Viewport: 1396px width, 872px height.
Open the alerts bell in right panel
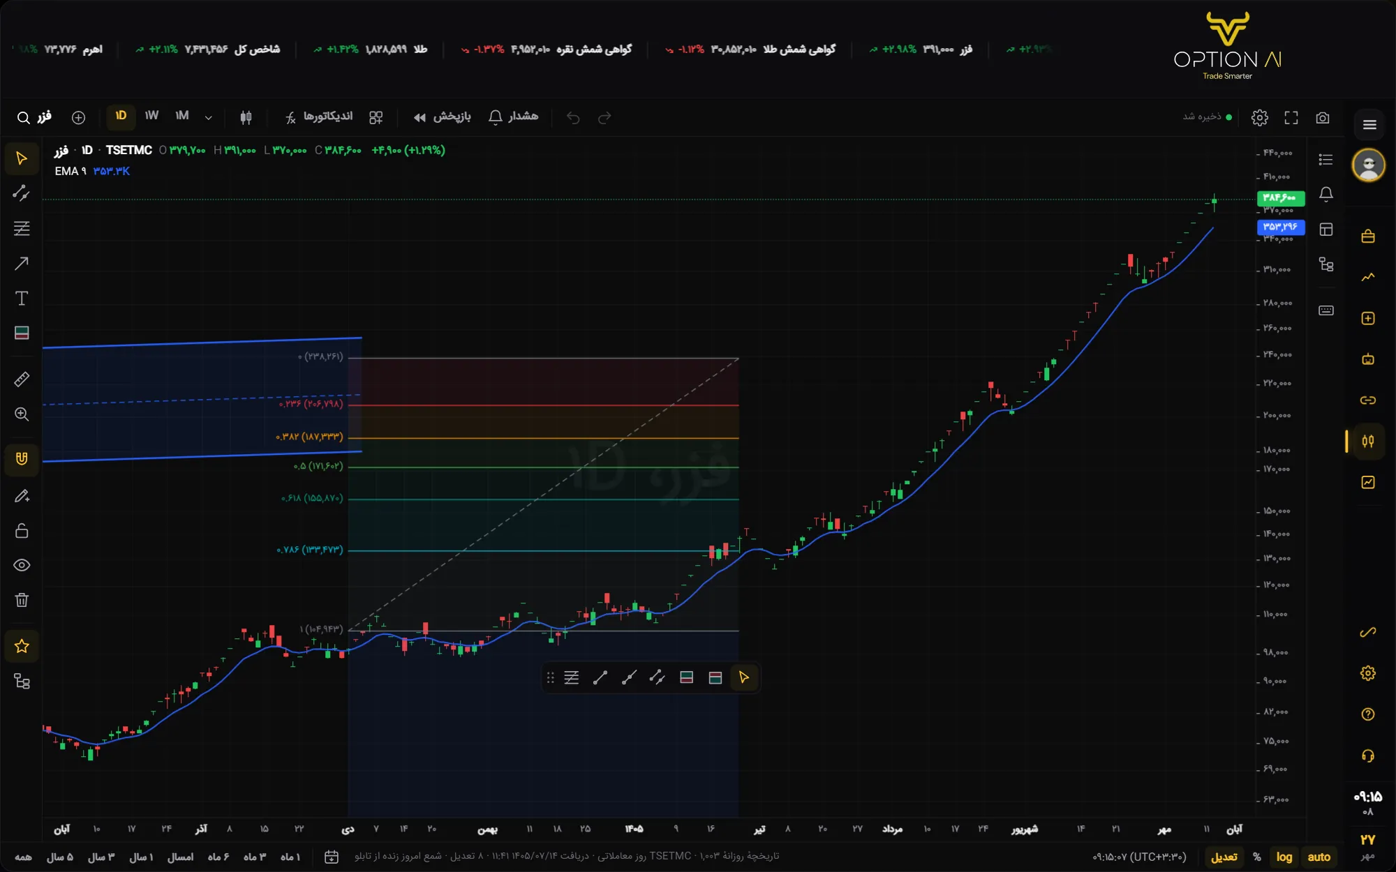(x=1326, y=194)
